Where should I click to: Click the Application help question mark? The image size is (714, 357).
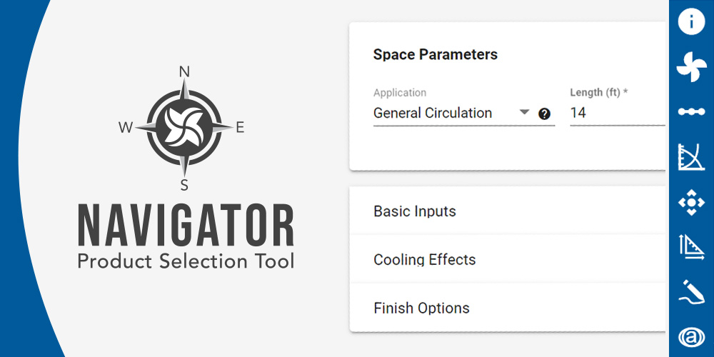click(x=545, y=114)
